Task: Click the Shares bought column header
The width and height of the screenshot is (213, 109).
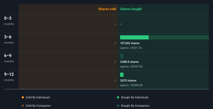Action: [x=131, y=9]
